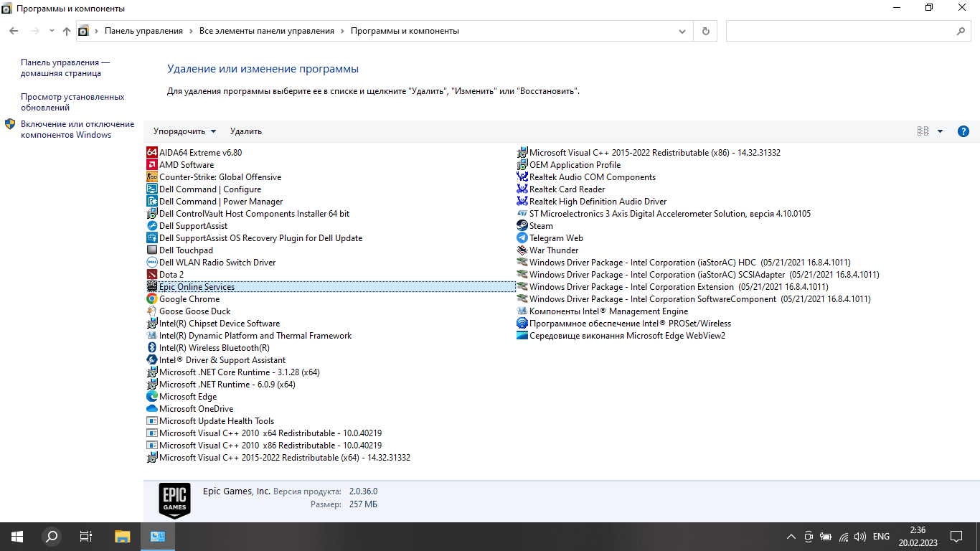Open Панель управления — домашняя страница link
Image resolution: width=980 pixels, height=551 pixels.
click(x=65, y=68)
